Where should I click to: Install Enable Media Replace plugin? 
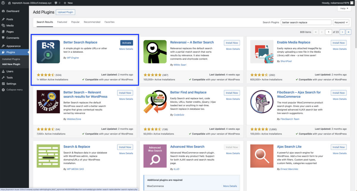point(339,43)
